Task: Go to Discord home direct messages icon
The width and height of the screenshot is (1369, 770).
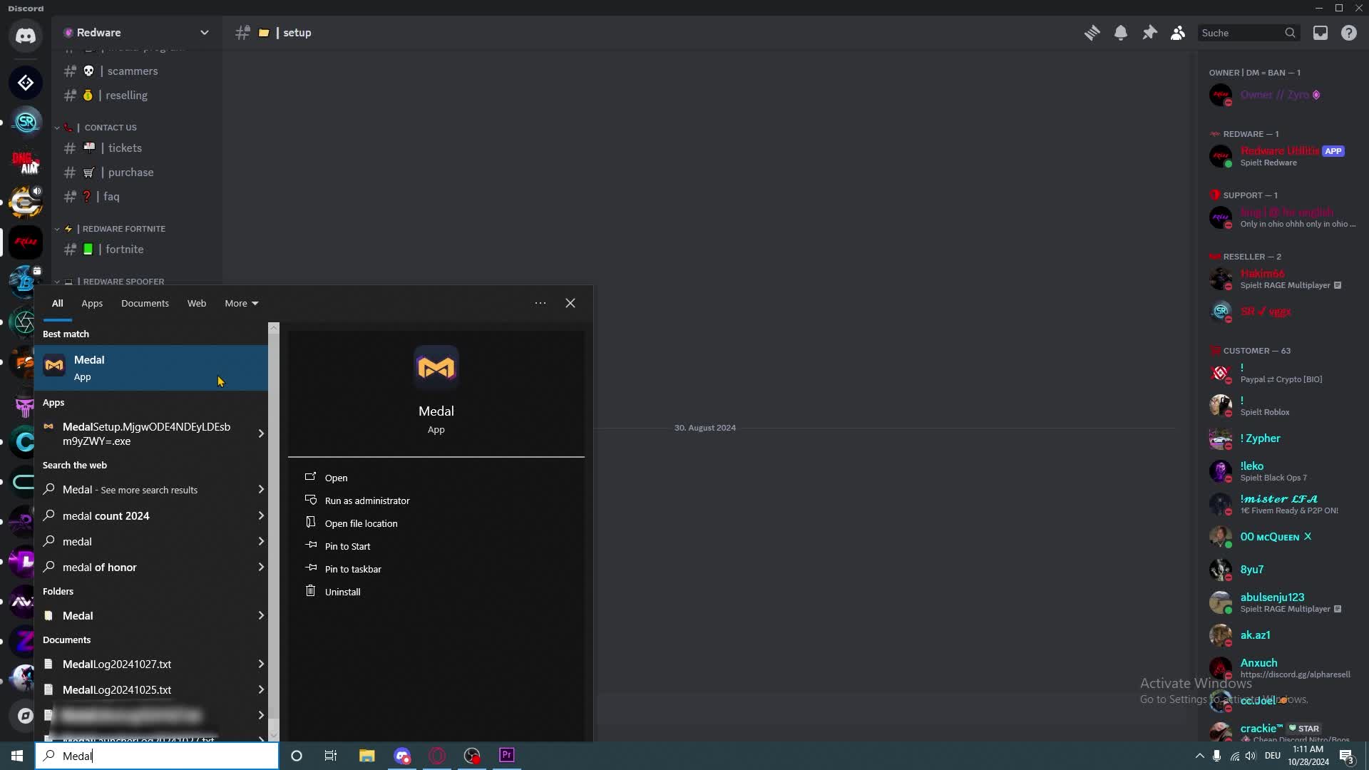Action: [26, 36]
